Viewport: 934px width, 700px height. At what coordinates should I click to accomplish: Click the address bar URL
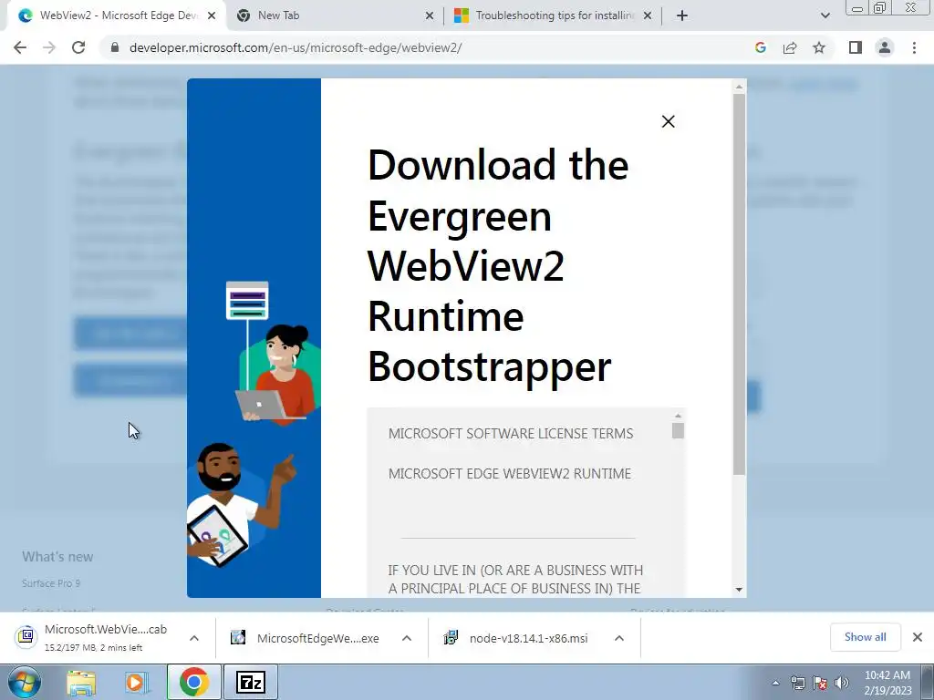click(x=296, y=47)
